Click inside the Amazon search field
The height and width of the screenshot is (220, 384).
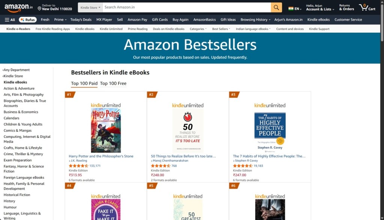[x=169, y=7]
